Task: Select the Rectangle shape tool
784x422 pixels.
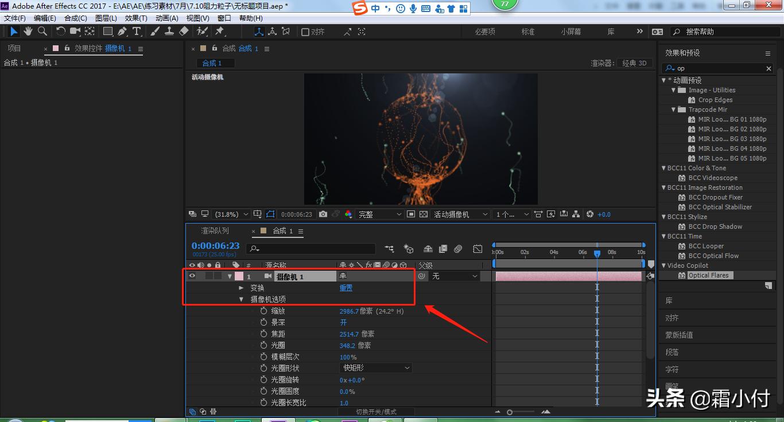Action: coord(108,32)
